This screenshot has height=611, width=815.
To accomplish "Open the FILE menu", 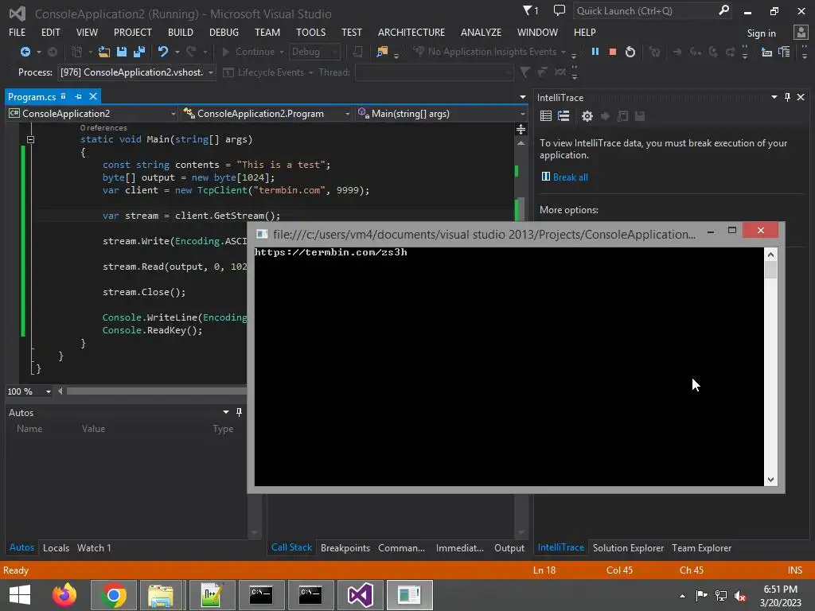I will [x=18, y=32].
